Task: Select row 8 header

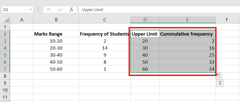Action: pyautogui.click(x=5, y=76)
